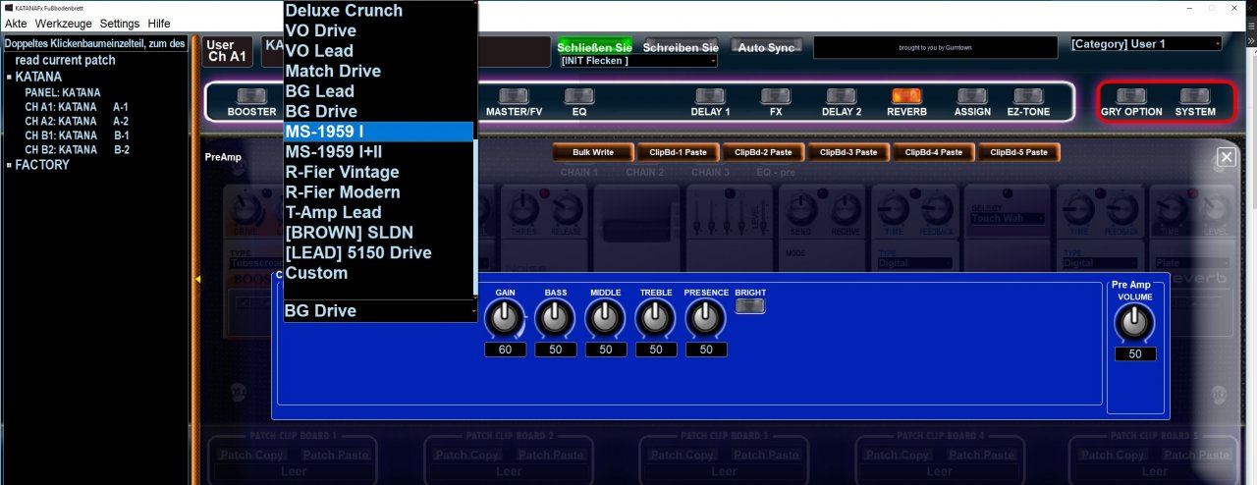The width and height of the screenshot is (1257, 485).
Task: Turn off the lit REVERB switch
Action: (x=906, y=95)
